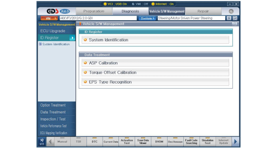Open ECU Mapping Verification in the sidebar

57,133
